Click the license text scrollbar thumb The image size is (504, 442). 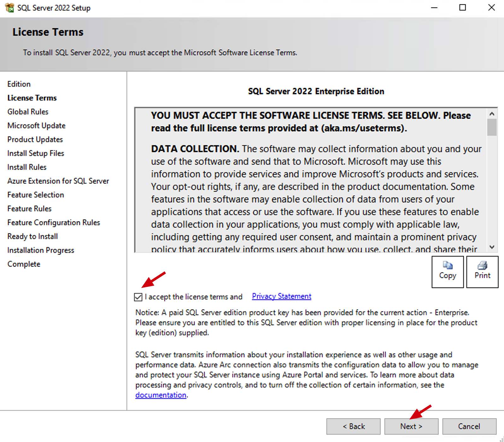(492, 127)
